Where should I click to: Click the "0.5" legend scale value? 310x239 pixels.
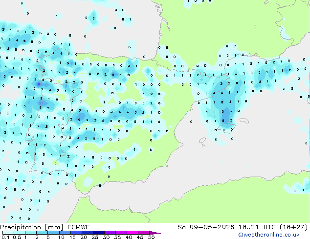(17, 237)
